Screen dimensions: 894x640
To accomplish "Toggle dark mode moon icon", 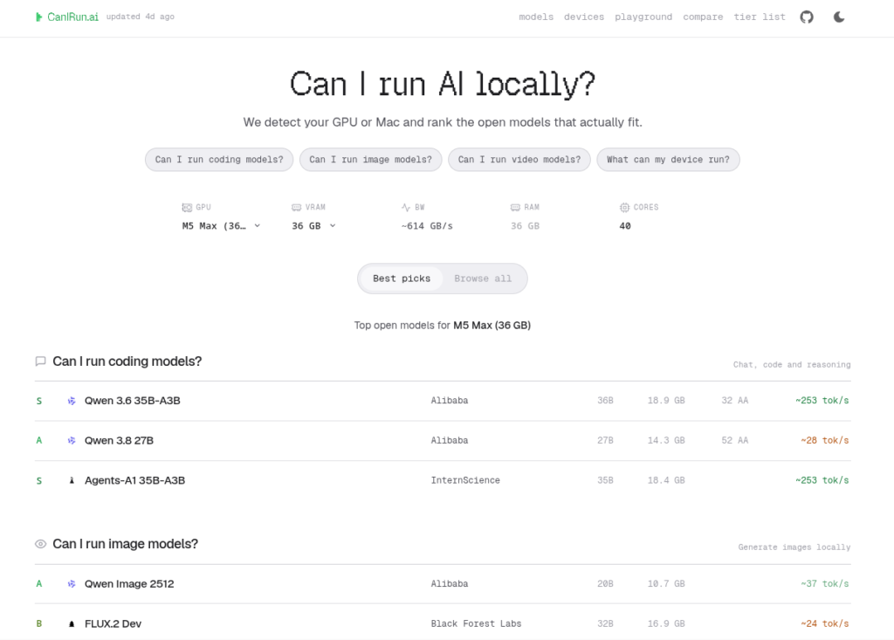I will (839, 17).
